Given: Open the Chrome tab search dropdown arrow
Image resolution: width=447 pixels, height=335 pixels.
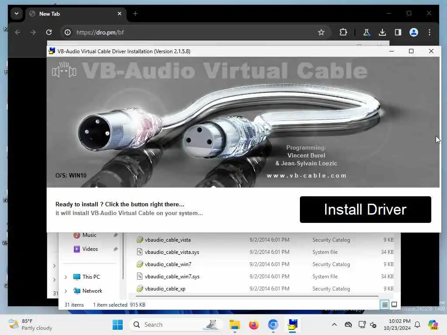Looking at the screenshot, I should pos(17,14).
